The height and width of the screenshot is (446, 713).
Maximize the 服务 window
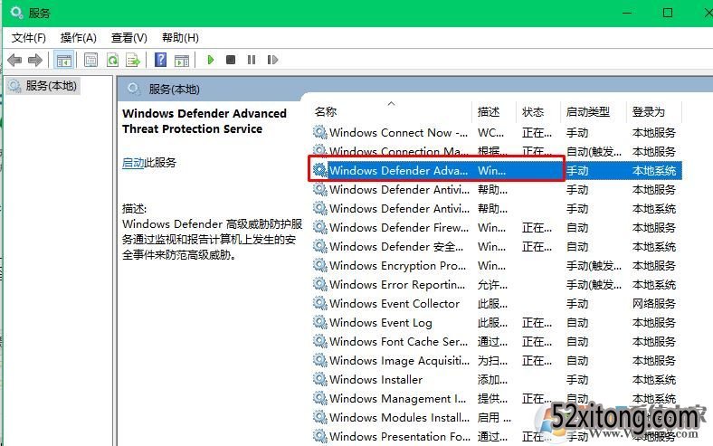click(668, 13)
